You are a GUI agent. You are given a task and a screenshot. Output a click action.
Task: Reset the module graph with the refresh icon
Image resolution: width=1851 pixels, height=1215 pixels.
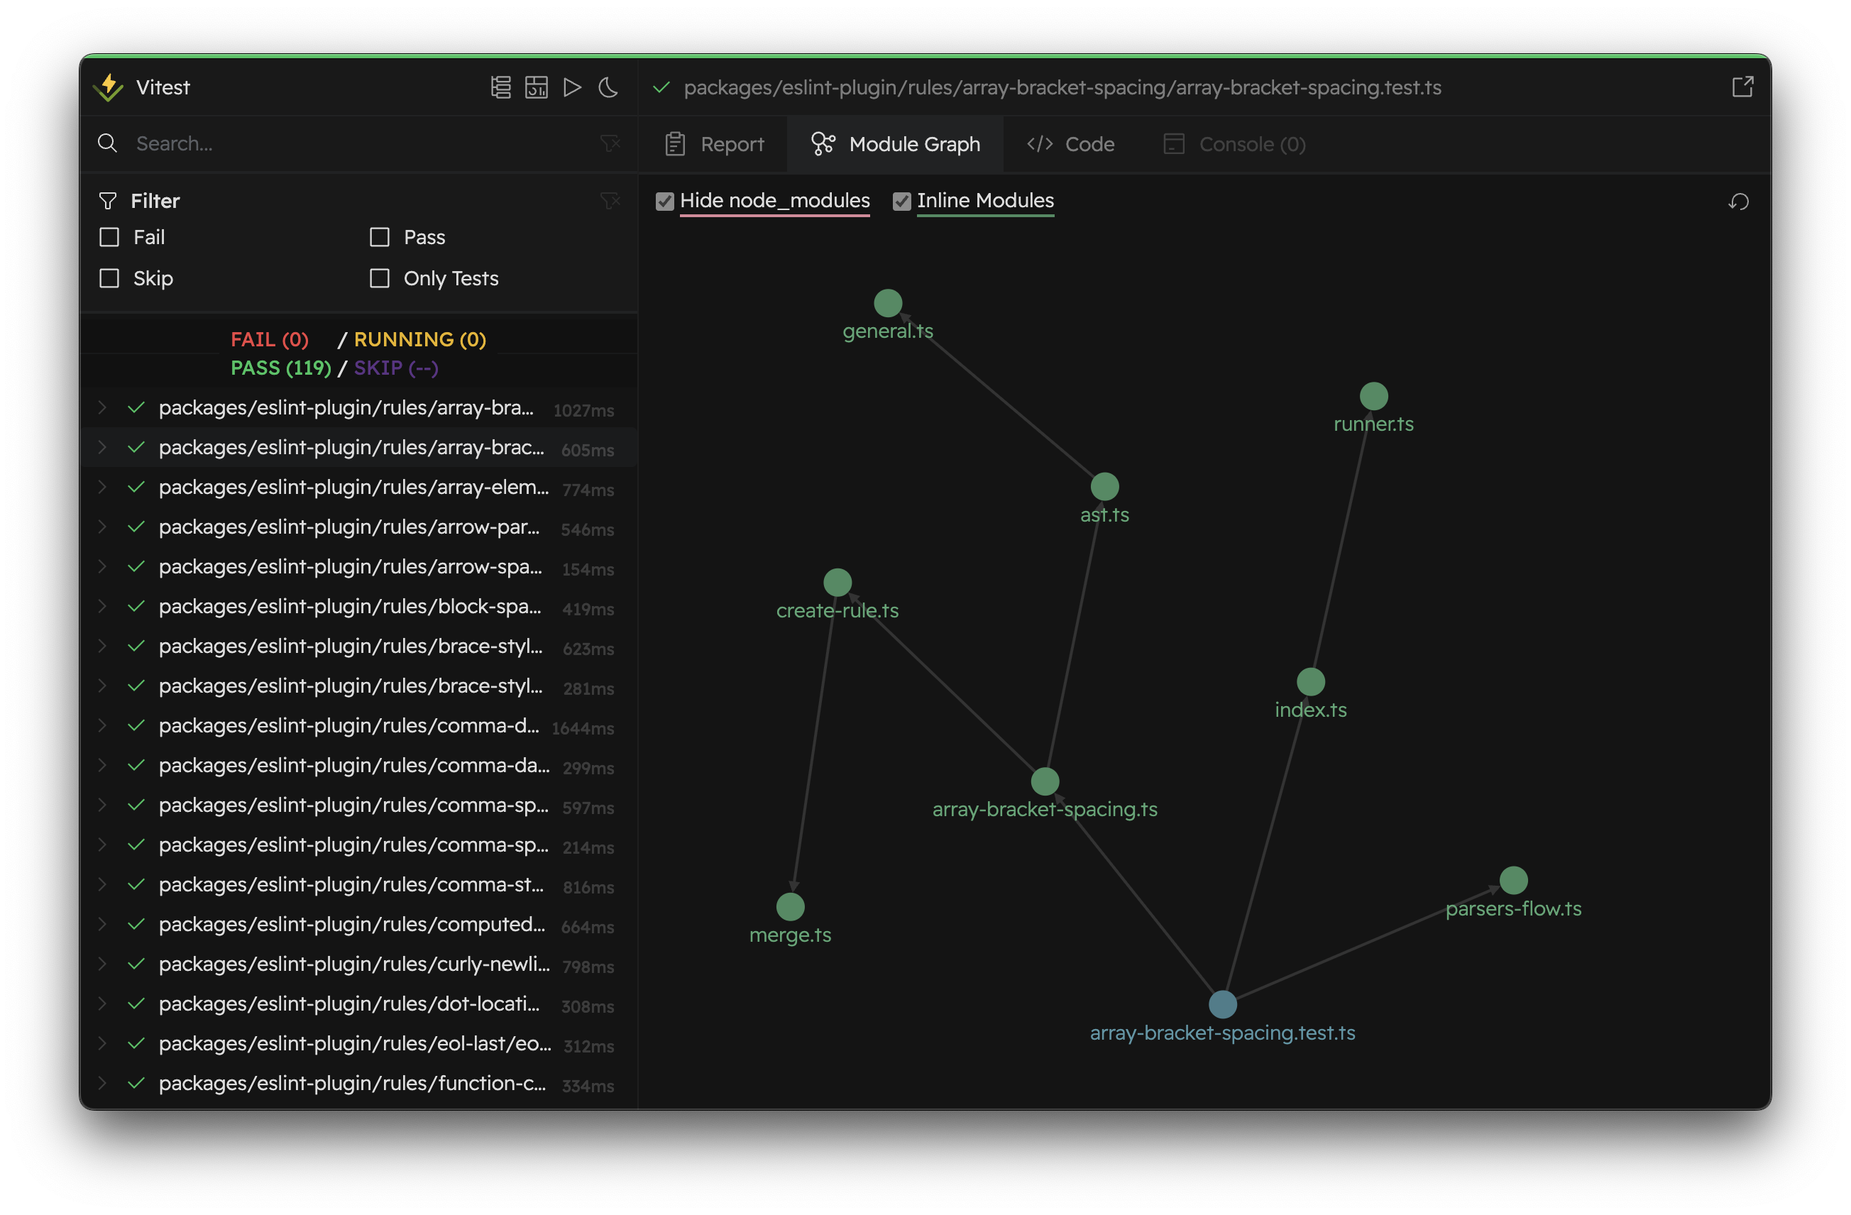click(1739, 202)
